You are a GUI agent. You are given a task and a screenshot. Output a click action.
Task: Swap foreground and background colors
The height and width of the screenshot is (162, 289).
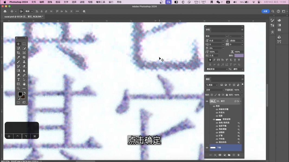[x=25, y=93]
